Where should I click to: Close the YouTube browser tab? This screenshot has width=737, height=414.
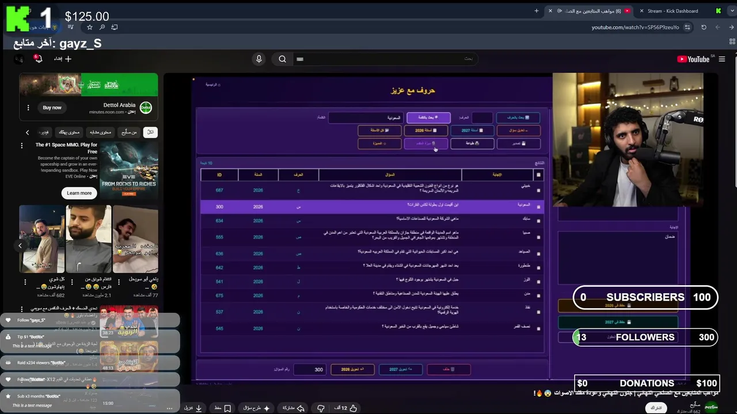pos(550,10)
